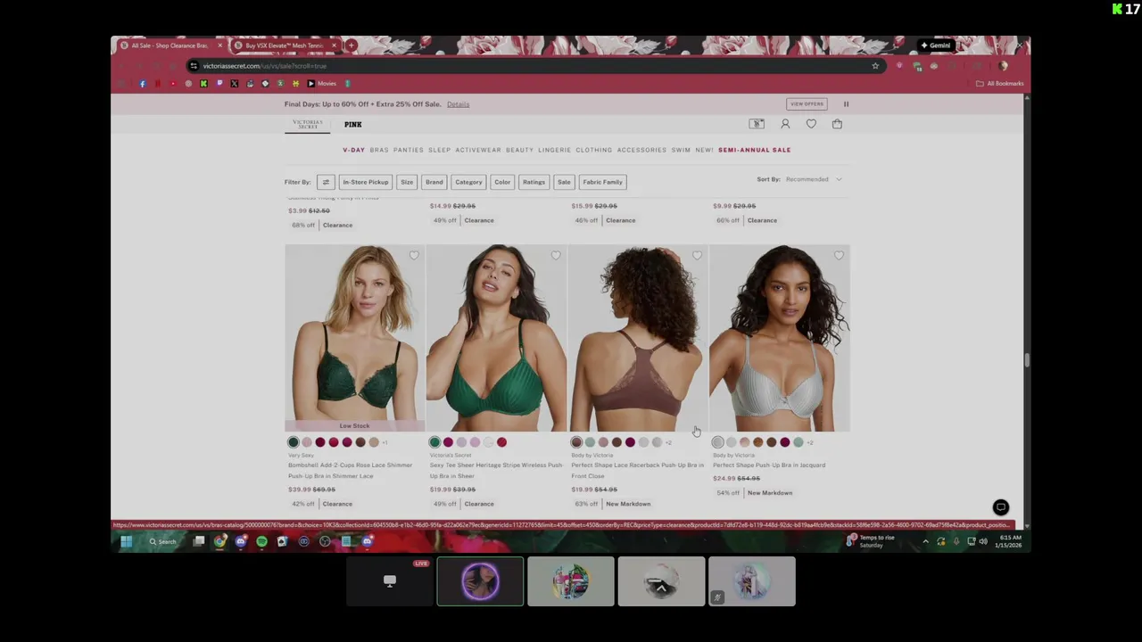Click the Windows Start button

point(127,541)
